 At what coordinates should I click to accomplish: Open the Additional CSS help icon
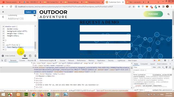point(35,15)
